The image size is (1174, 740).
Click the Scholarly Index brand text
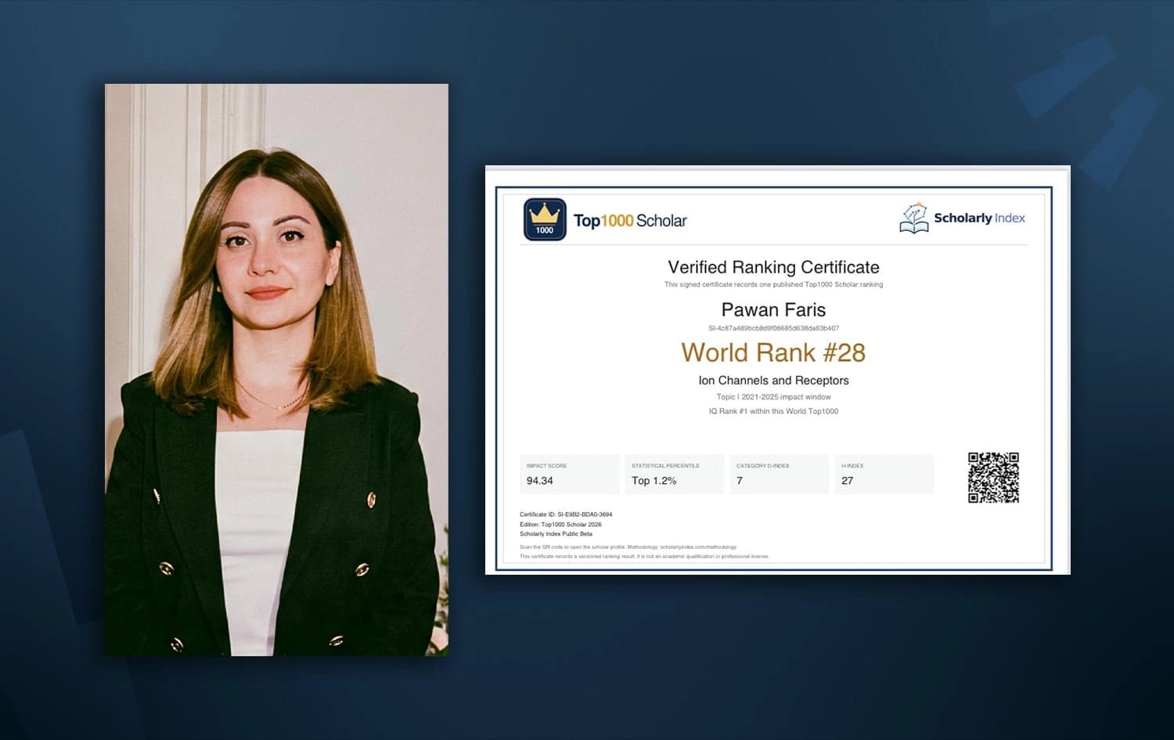pos(979,218)
